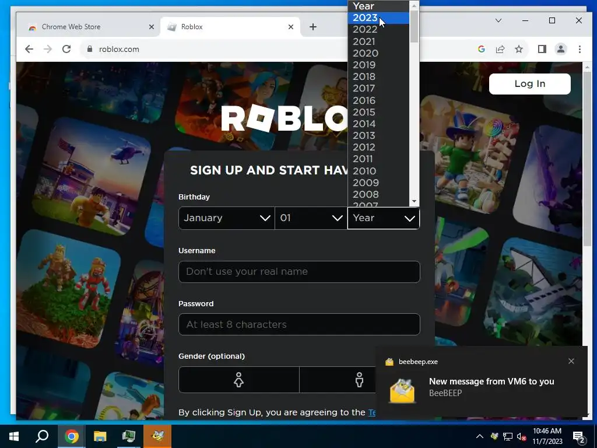Click the Username input field
Screen dimensions: 597x448
(x=299, y=272)
